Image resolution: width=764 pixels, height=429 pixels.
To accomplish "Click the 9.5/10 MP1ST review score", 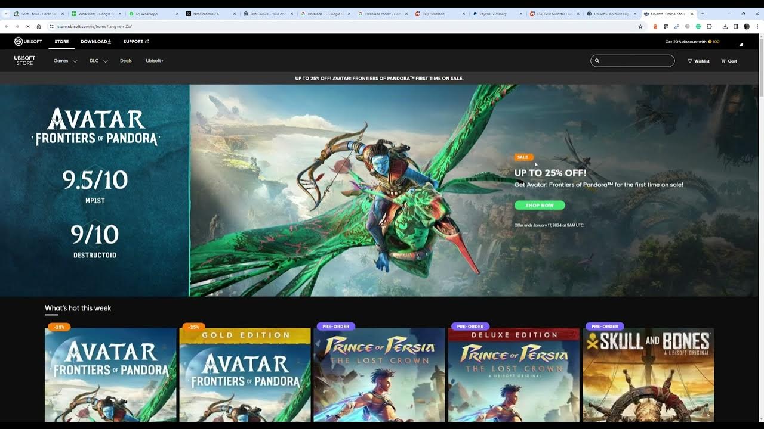I will point(95,186).
